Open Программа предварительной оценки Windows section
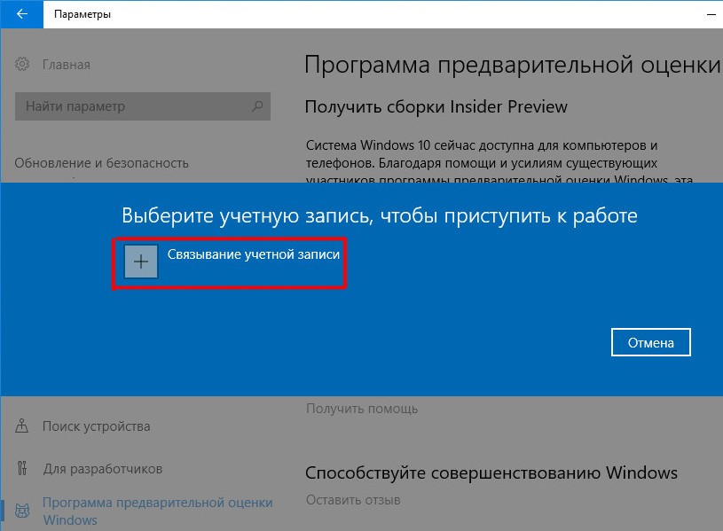 (157, 511)
